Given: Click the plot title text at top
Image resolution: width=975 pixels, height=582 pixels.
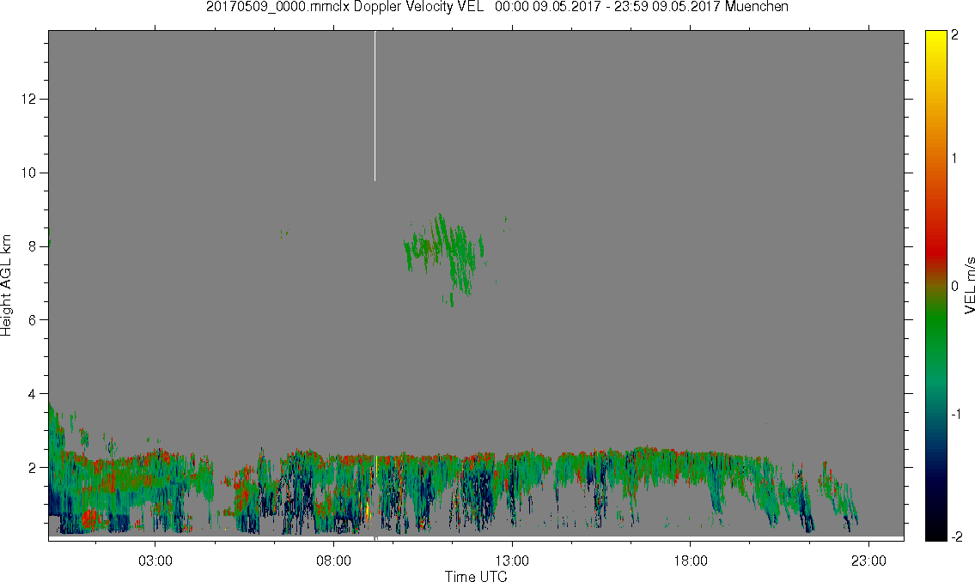Looking at the screenshot, I should [497, 7].
